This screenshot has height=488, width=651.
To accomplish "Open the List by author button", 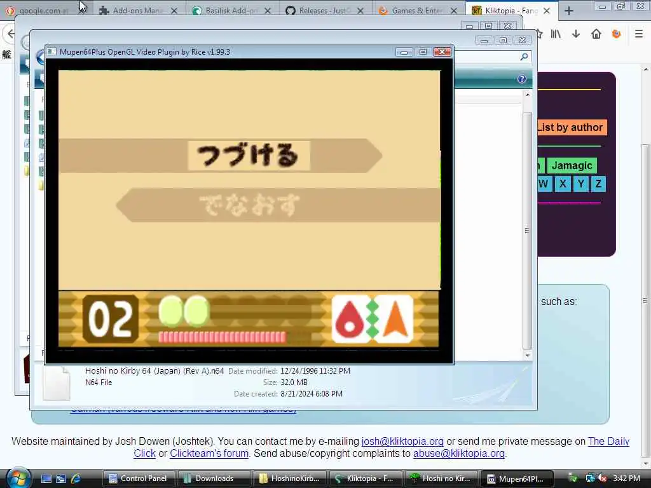I will (x=572, y=127).
